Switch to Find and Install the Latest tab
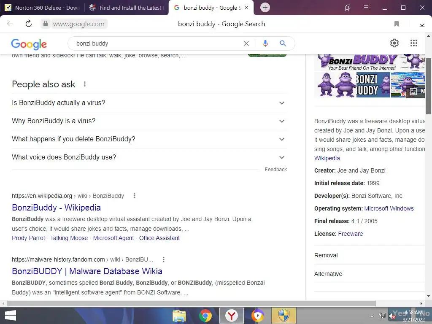Viewport: 432px width, 324px height. coord(126,8)
